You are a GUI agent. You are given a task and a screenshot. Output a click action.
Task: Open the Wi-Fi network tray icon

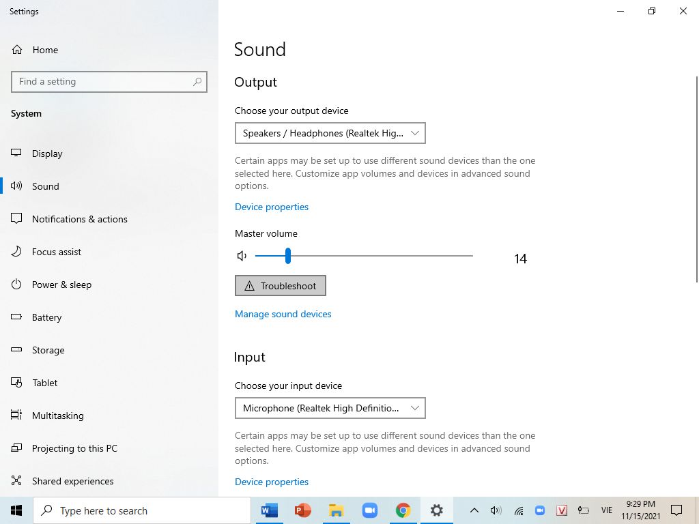[519, 510]
